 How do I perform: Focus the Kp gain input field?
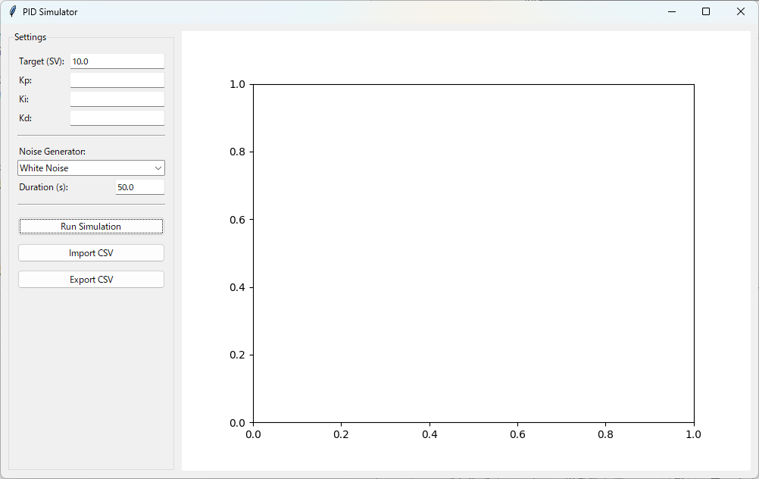[117, 80]
